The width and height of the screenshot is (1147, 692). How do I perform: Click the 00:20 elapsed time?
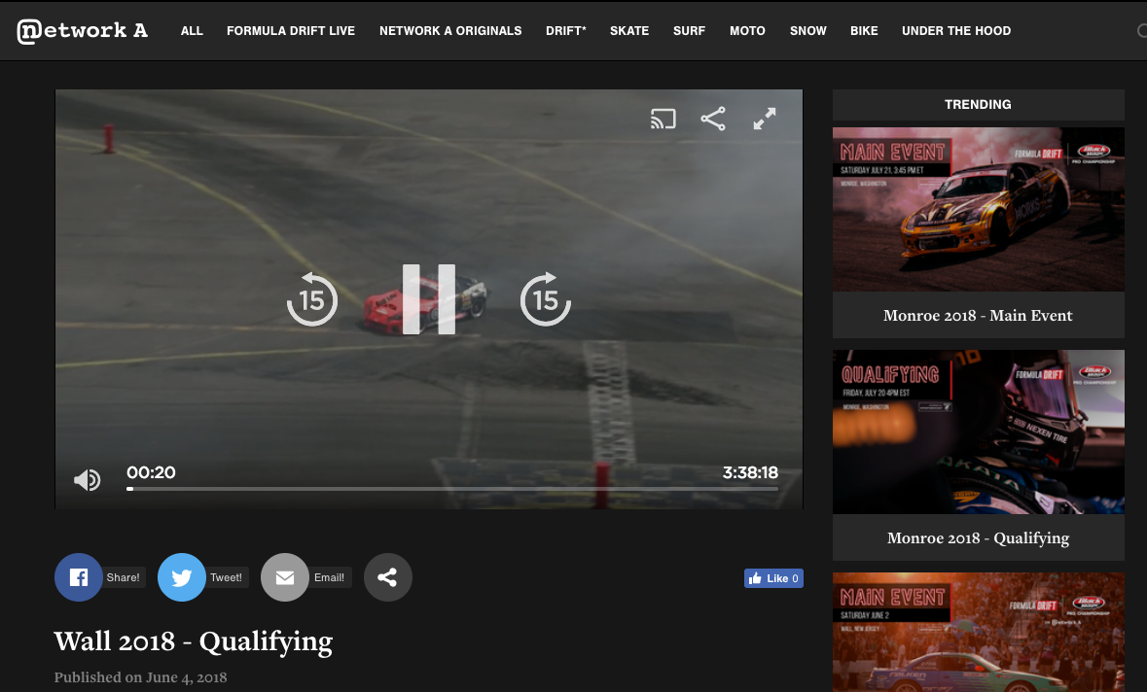(151, 472)
